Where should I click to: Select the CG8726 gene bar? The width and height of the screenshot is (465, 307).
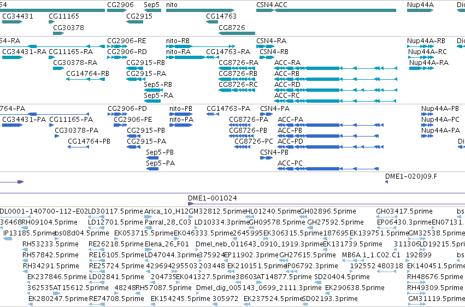(237, 33)
